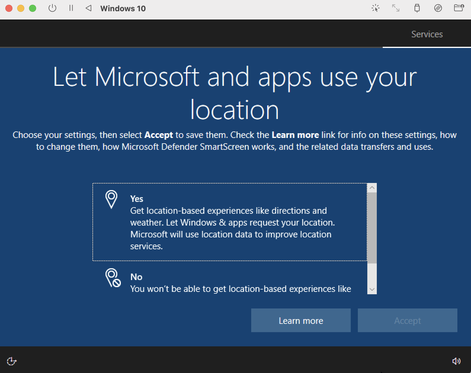This screenshot has height=373, width=471.
Task: Click the options list scrollbar thumb
Action: coord(372,228)
